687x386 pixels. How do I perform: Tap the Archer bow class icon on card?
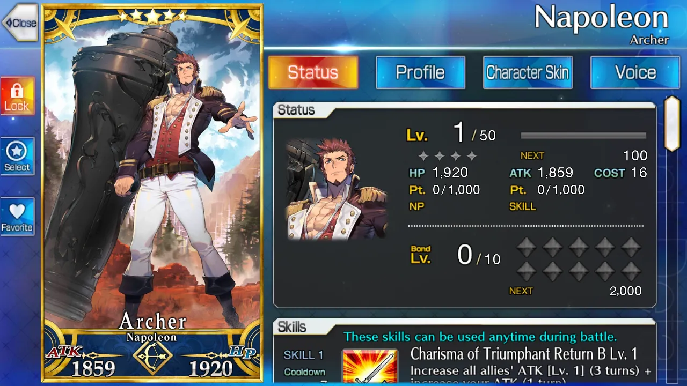(x=153, y=355)
